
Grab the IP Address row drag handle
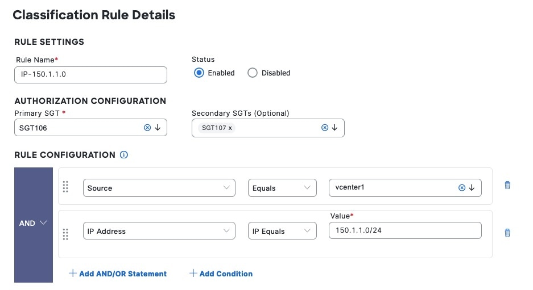tap(65, 233)
